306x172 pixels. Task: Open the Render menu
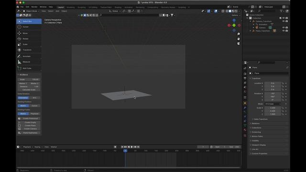(x=34, y=7)
